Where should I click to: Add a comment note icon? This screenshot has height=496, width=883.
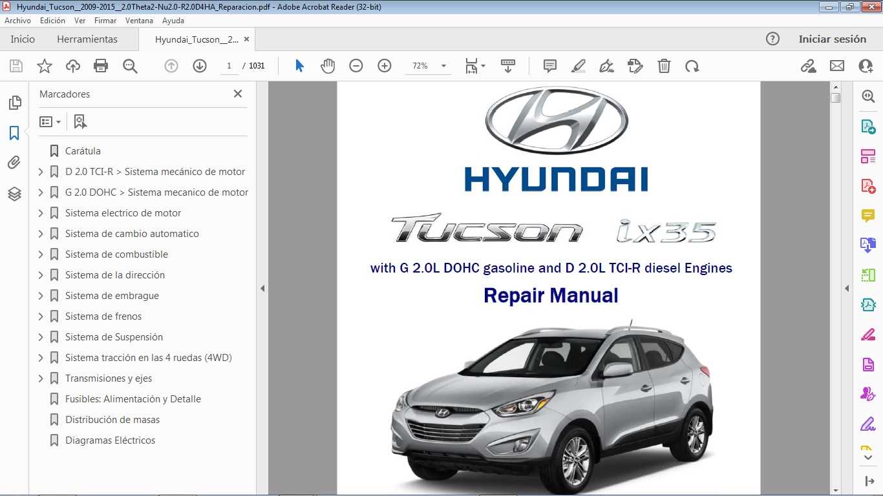(550, 66)
